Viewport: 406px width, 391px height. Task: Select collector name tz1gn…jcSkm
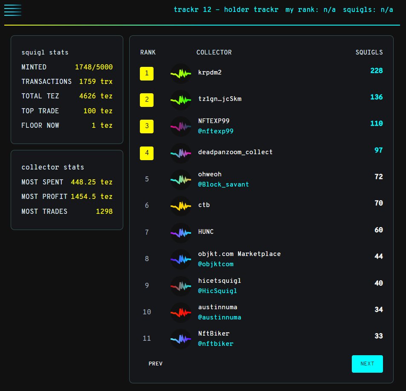220,99
